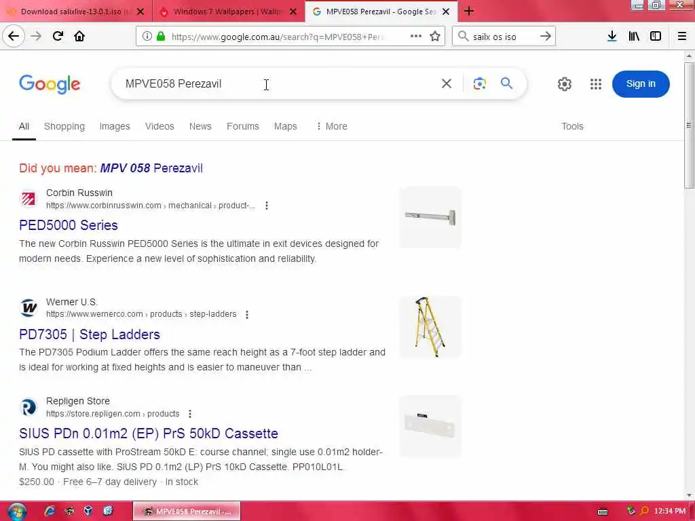Click the scrollbar down arrow
The width and height of the screenshot is (695, 521).
click(x=689, y=495)
